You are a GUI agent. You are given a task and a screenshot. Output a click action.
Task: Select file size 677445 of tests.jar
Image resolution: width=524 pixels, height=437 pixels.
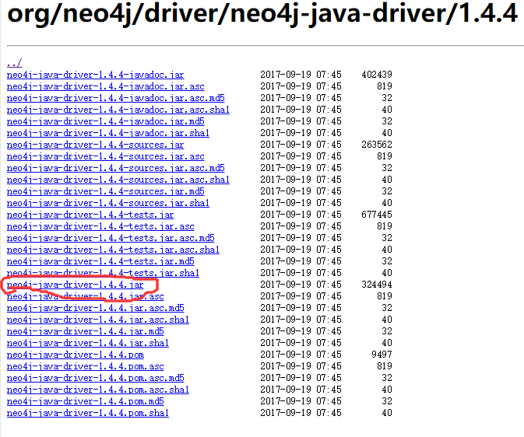pos(377,215)
